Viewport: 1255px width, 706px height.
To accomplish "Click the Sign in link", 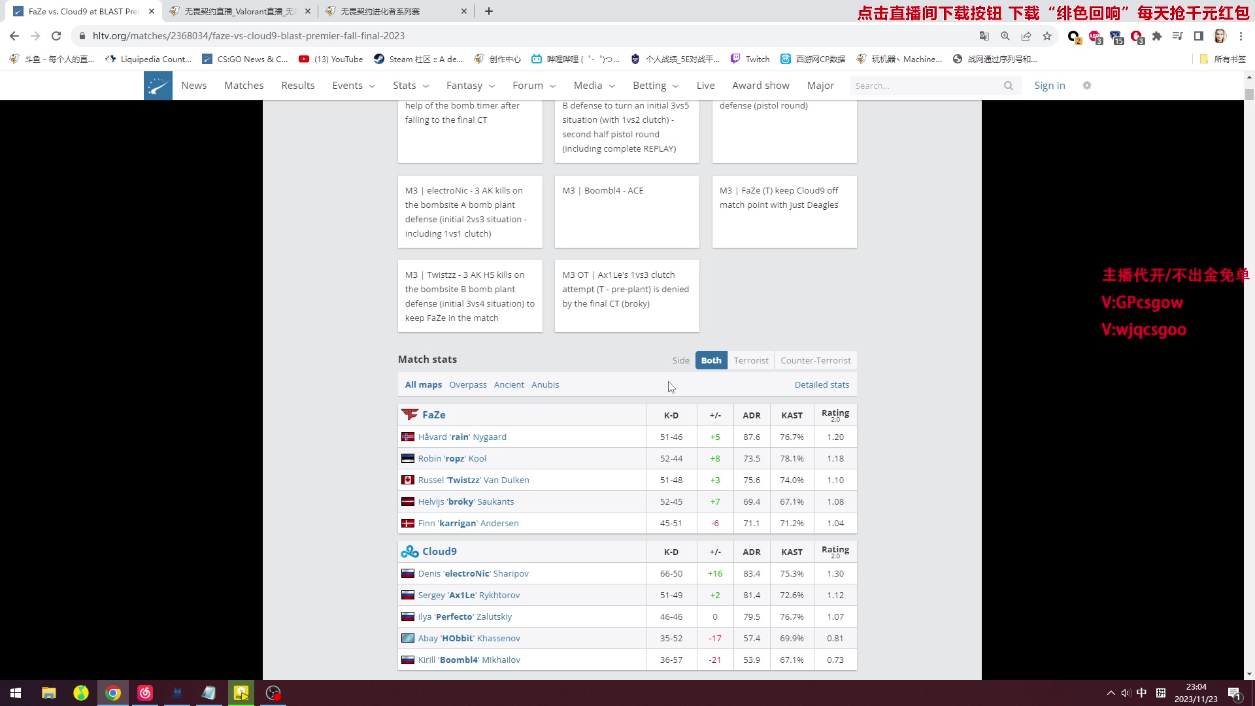I will [1050, 86].
